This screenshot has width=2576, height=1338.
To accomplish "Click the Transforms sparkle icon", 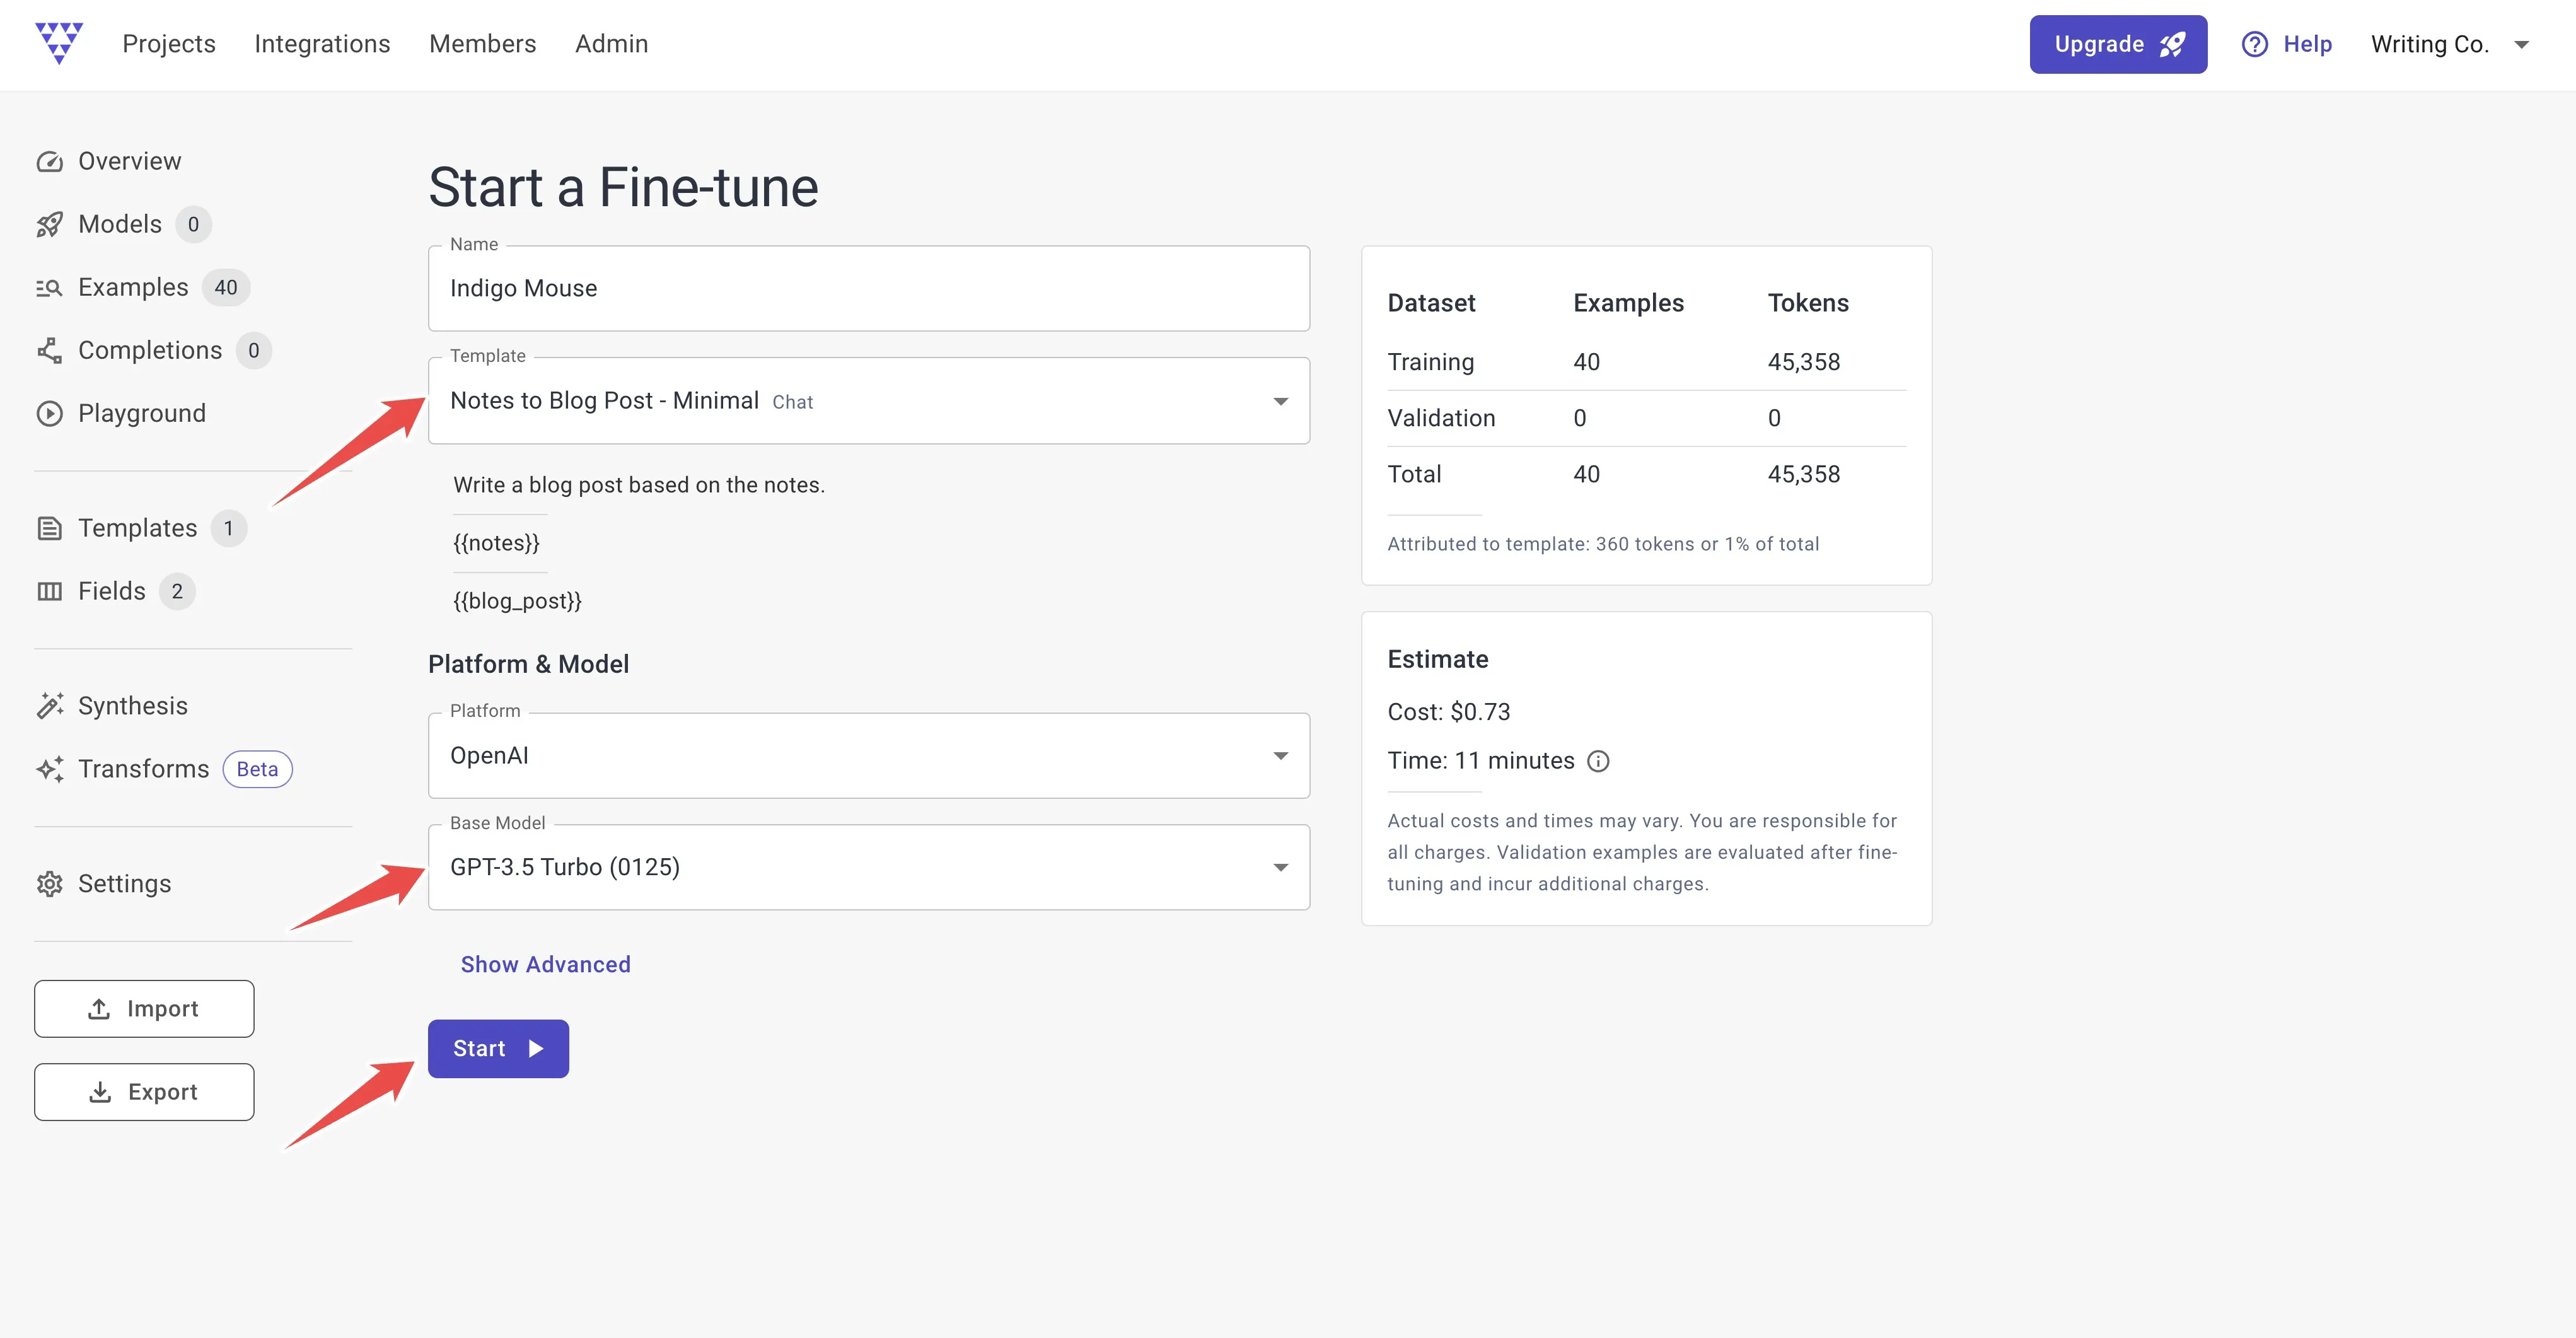I will pyautogui.click(x=49, y=769).
